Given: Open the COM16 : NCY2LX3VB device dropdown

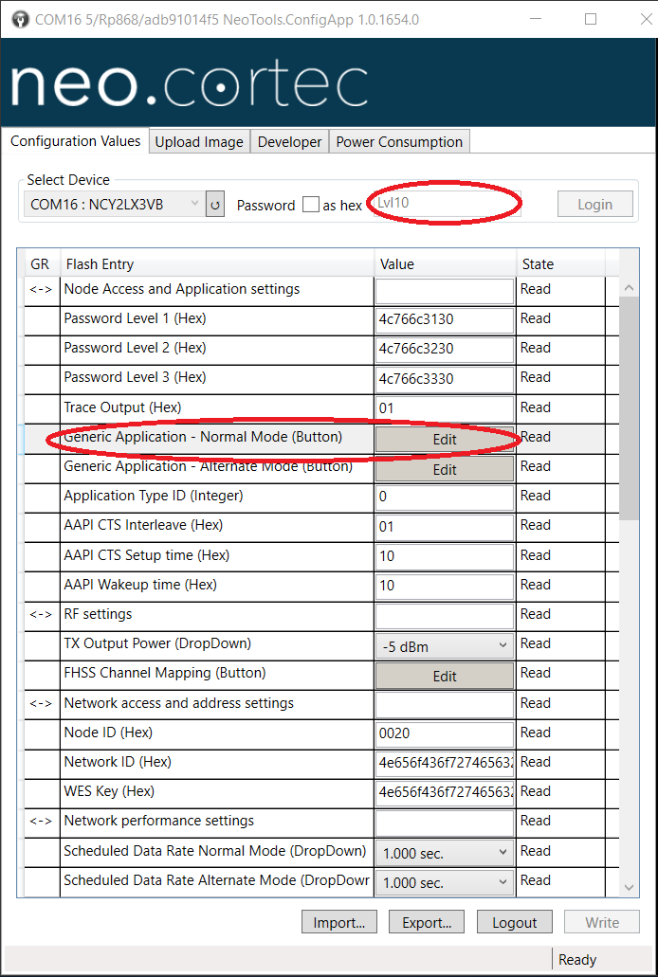Looking at the screenshot, I should [114, 205].
